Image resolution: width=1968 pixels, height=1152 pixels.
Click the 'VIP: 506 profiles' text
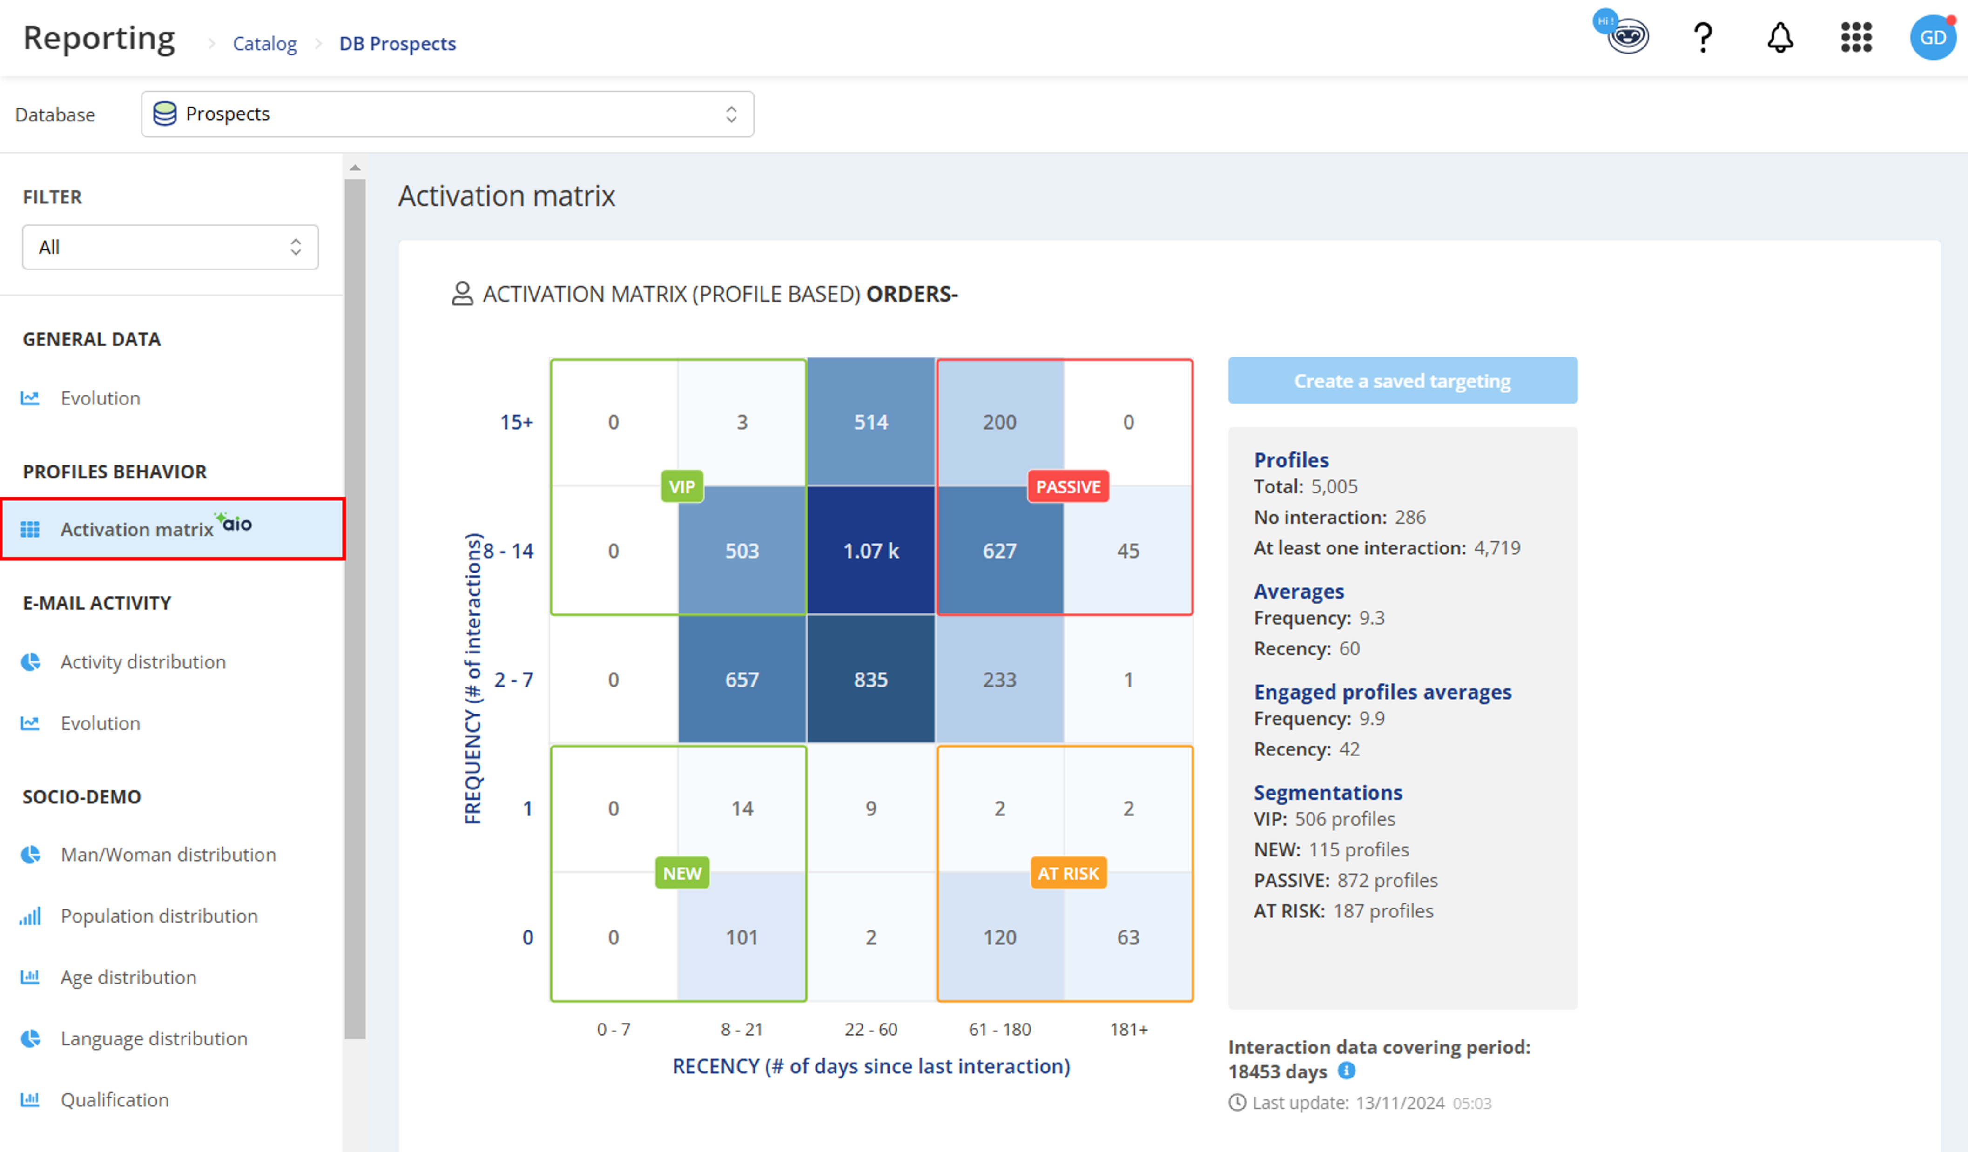pos(1324,819)
